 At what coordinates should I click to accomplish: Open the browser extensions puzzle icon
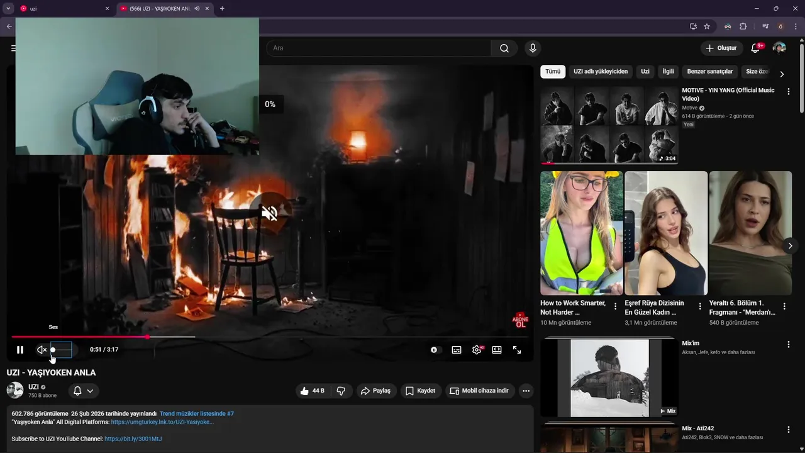point(743,26)
